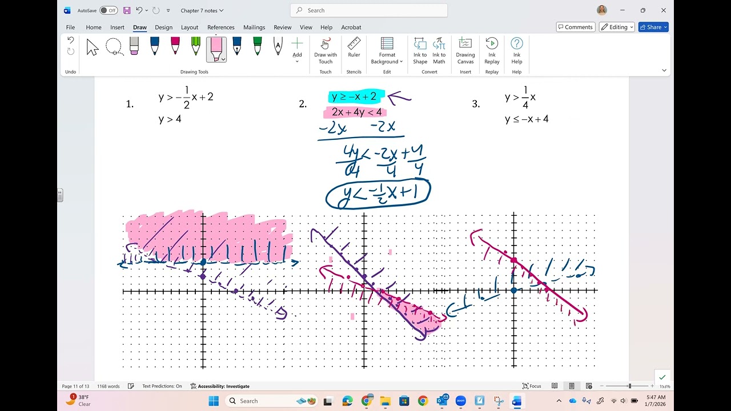Switch to the Mailings tab
731x411 pixels.
tap(254, 27)
